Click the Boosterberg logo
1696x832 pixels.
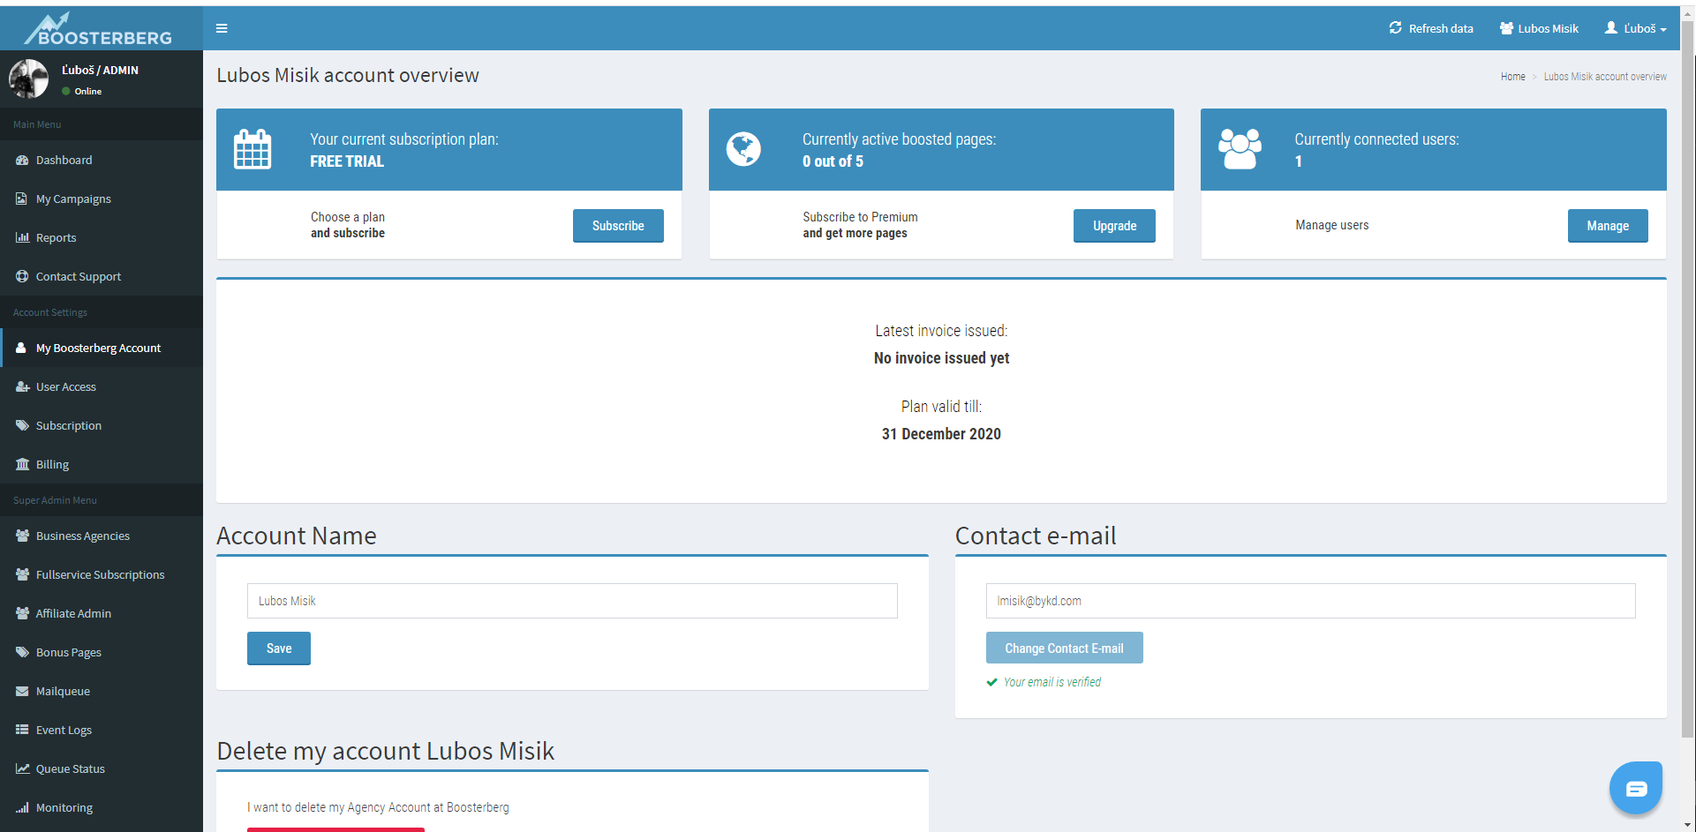(x=98, y=28)
